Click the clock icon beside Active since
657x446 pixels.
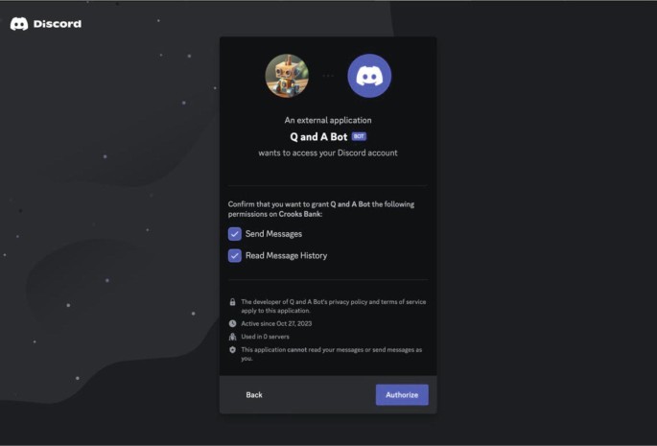tap(232, 323)
